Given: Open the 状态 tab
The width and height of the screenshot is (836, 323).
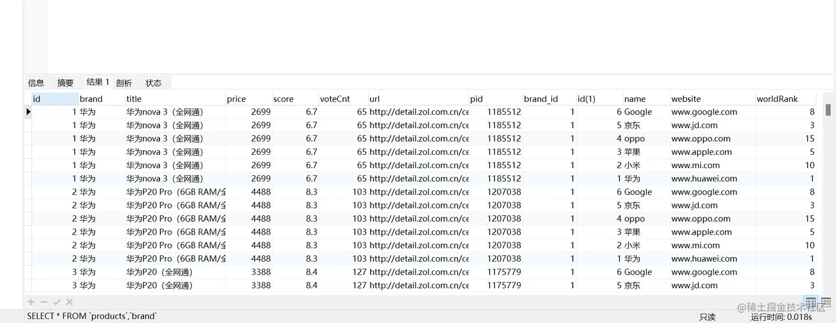Looking at the screenshot, I should (x=154, y=83).
